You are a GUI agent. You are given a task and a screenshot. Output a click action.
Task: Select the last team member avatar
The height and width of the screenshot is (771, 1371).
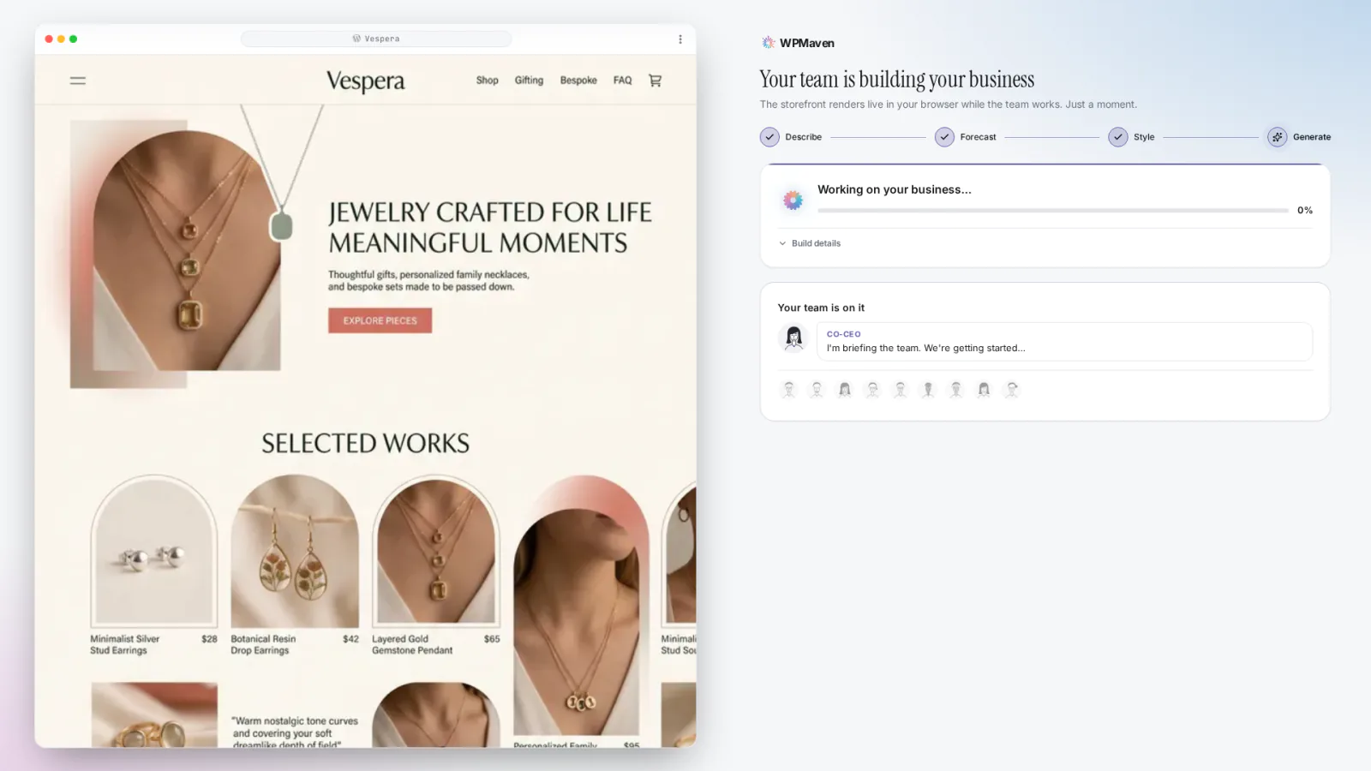coord(1012,390)
